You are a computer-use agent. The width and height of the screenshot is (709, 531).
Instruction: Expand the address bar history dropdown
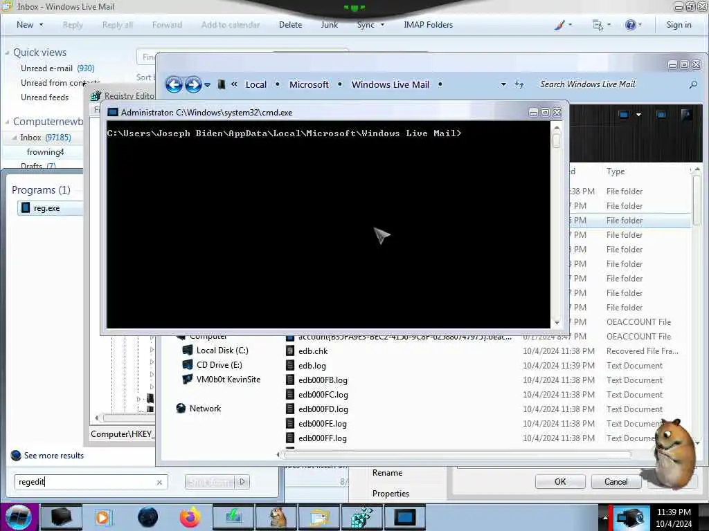[x=503, y=84]
